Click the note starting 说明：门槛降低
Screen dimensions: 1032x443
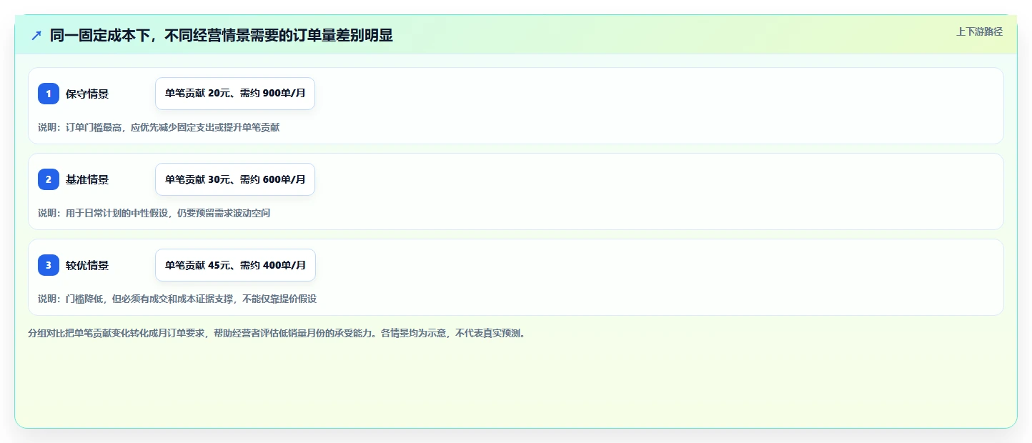point(177,299)
